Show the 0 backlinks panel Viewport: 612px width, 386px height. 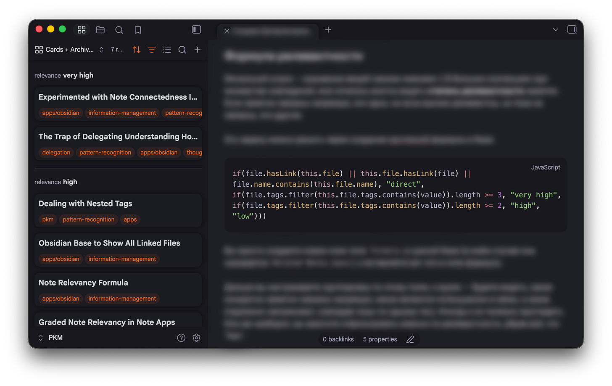pyautogui.click(x=338, y=339)
